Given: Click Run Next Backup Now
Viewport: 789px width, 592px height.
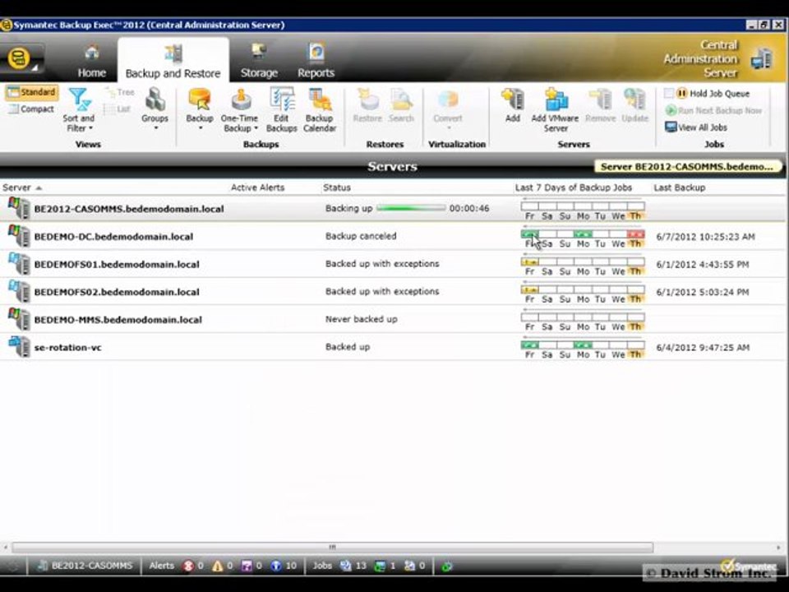Looking at the screenshot, I should pyautogui.click(x=713, y=110).
